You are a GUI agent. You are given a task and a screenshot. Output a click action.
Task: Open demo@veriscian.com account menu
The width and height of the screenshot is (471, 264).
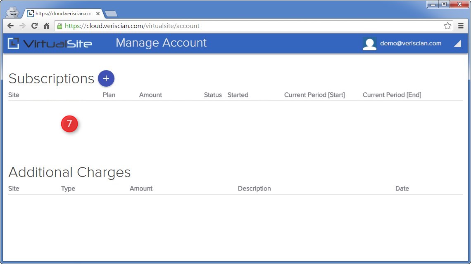(x=411, y=43)
